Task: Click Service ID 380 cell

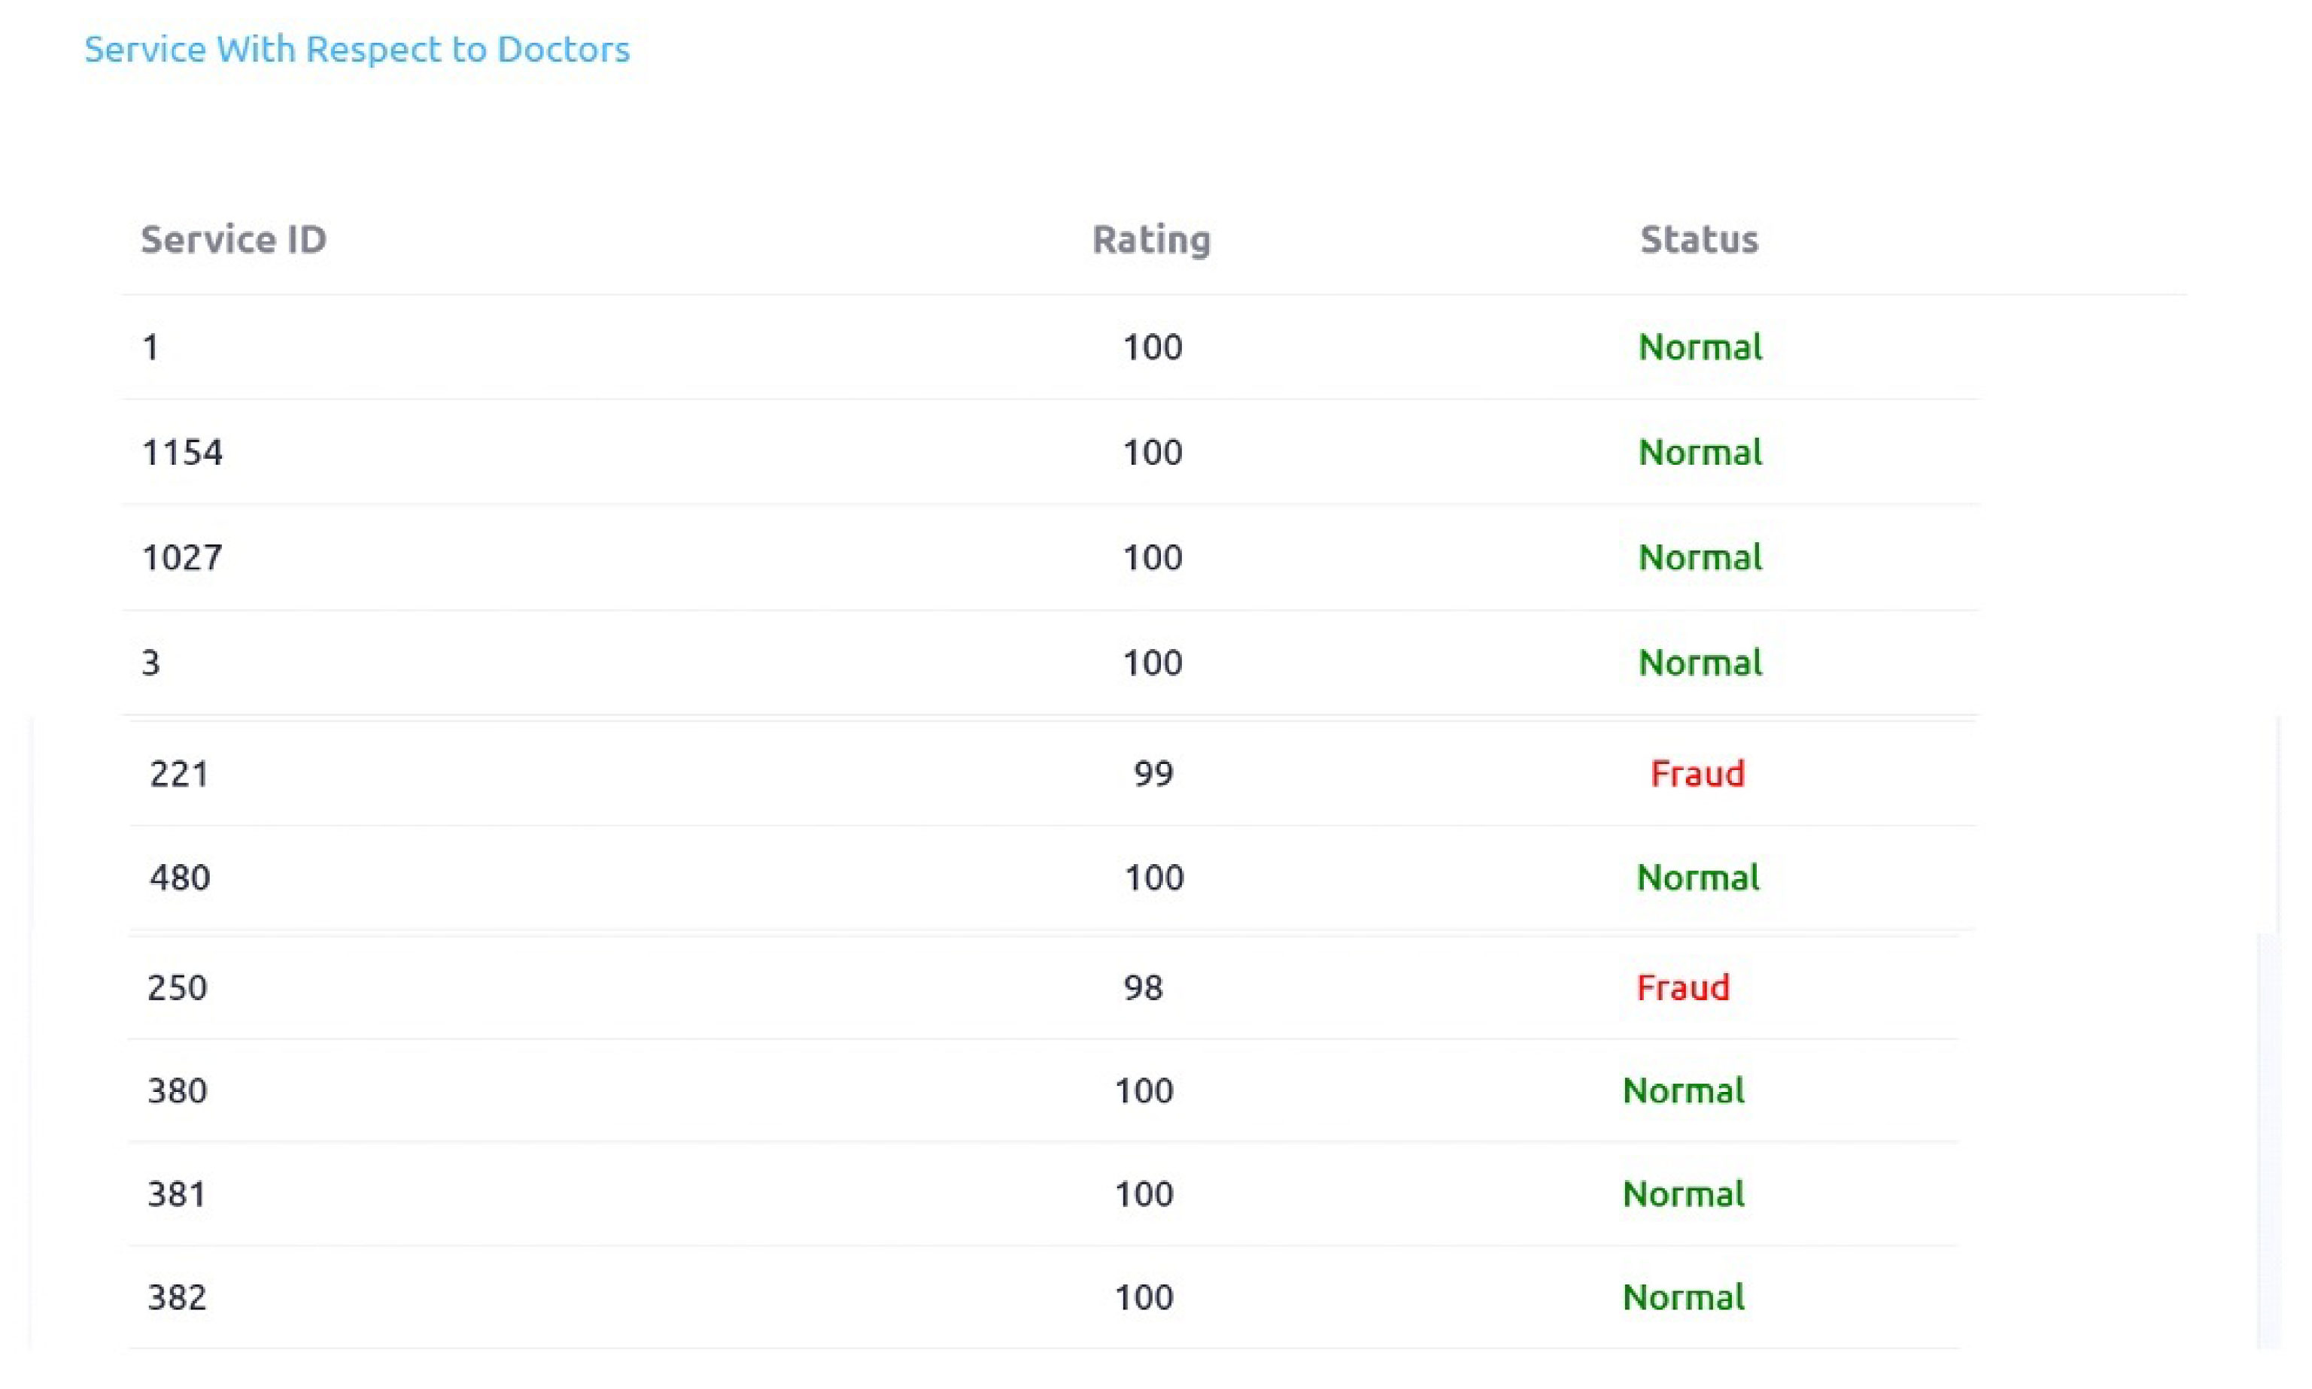Action: (177, 1091)
